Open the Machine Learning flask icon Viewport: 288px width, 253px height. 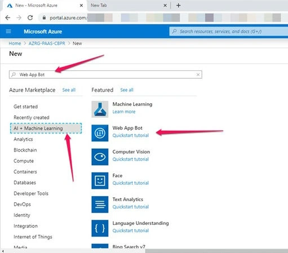tap(100, 109)
